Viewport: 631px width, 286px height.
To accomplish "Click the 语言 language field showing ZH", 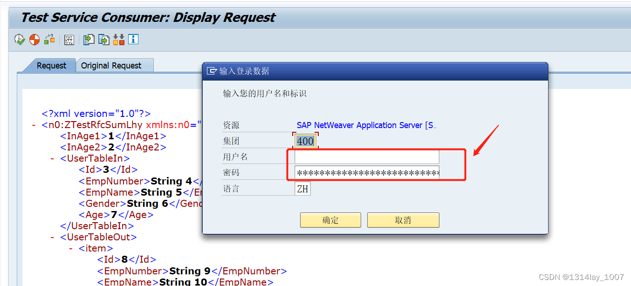I will point(302,189).
